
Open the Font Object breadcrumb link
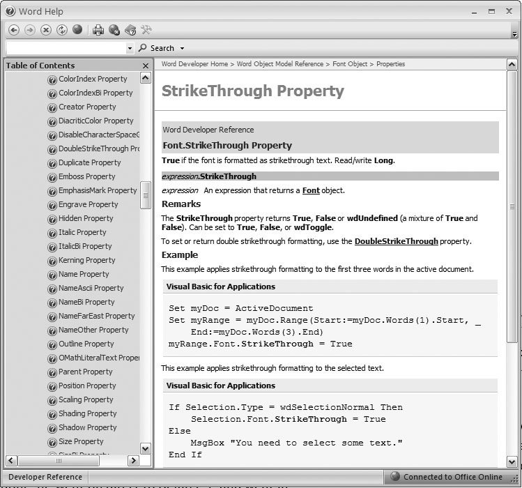pos(350,64)
